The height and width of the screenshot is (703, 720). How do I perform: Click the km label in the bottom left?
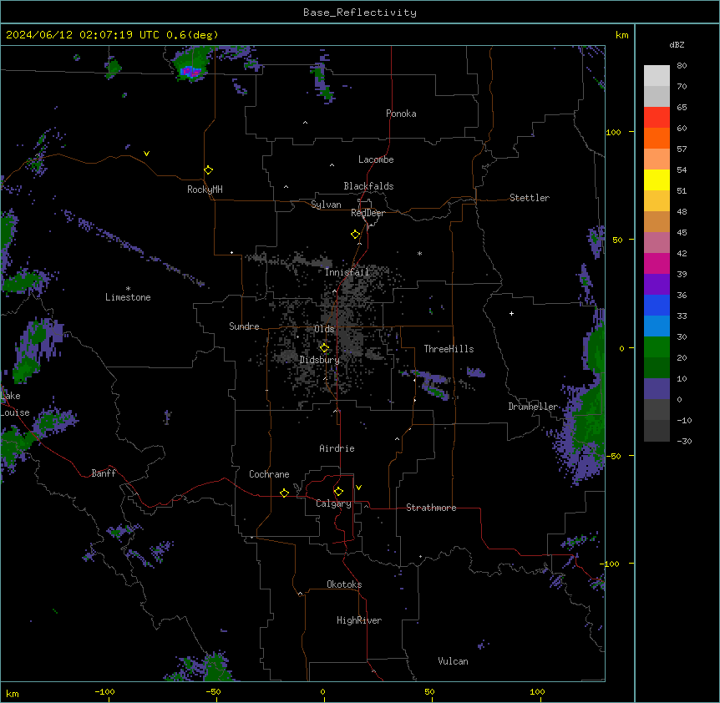[13, 693]
